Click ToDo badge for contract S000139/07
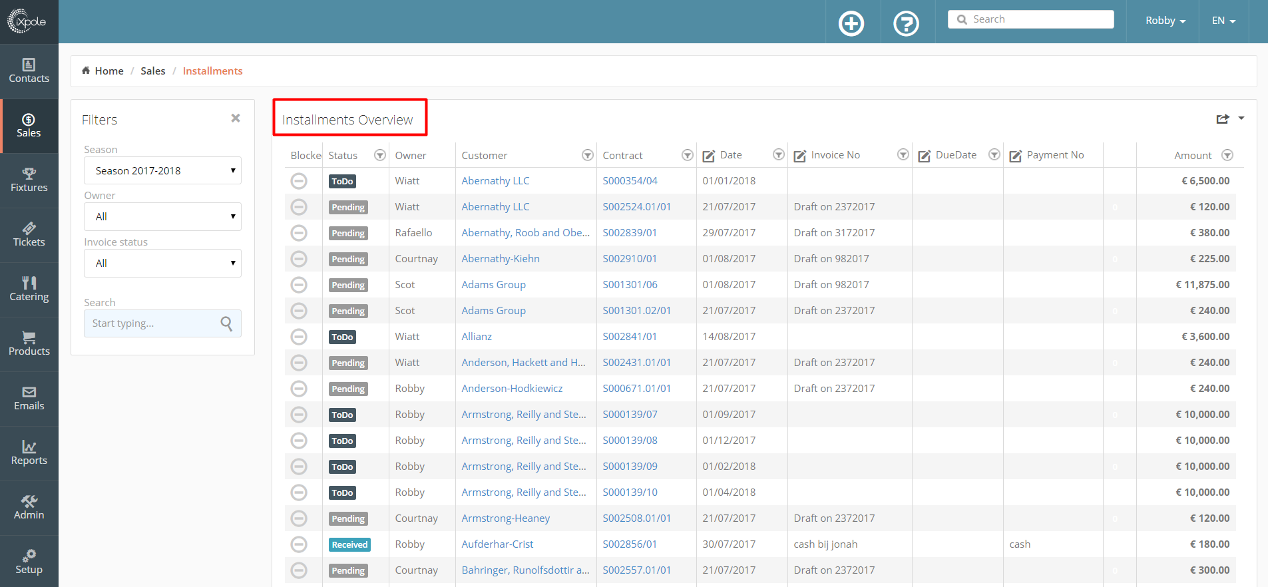Image resolution: width=1268 pixels, height=587 pixels. click(342, 415)
